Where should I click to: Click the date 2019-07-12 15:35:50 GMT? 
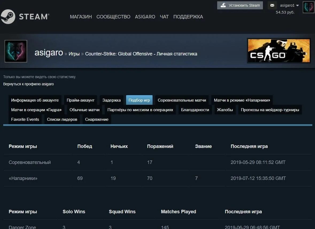click(258, 178)
